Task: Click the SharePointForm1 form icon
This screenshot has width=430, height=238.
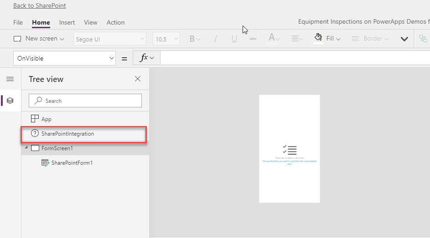Action: (45, 163)
